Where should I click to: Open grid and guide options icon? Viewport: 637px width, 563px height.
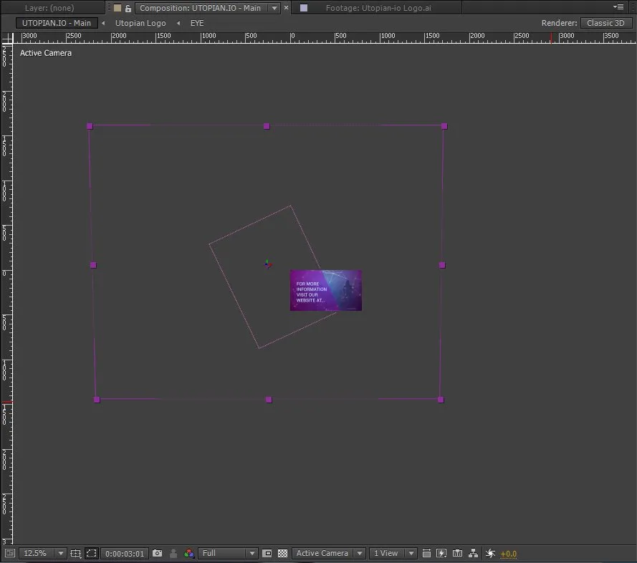tap(75, 553)
